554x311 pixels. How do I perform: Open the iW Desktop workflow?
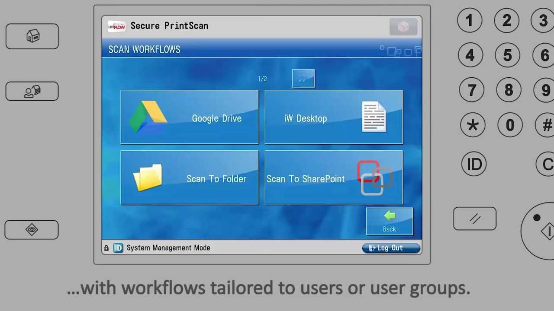[334, 117]
